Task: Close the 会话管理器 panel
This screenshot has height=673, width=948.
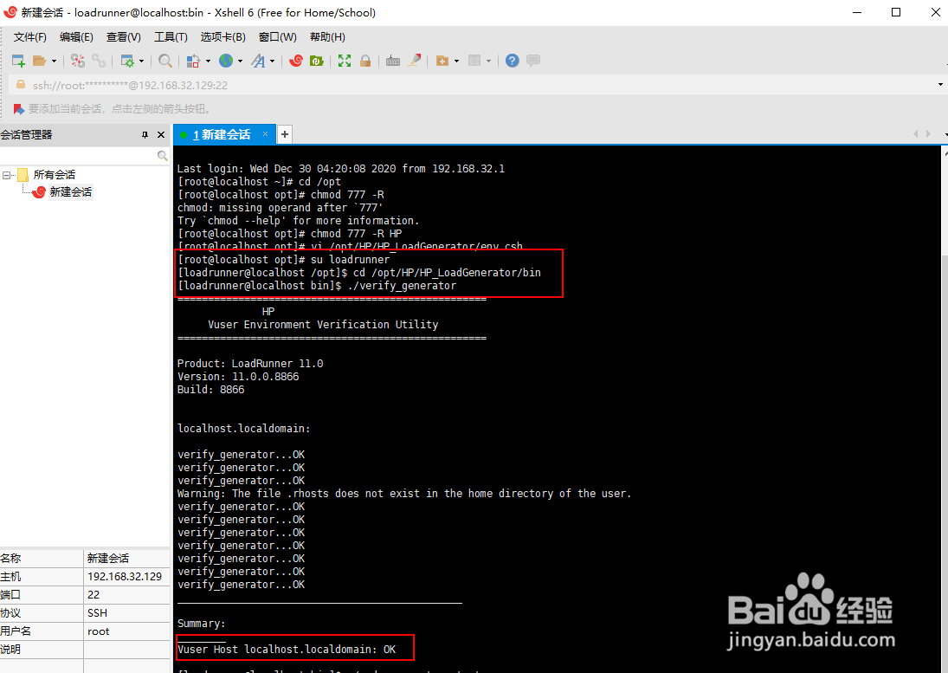Action: click(161, 135)
